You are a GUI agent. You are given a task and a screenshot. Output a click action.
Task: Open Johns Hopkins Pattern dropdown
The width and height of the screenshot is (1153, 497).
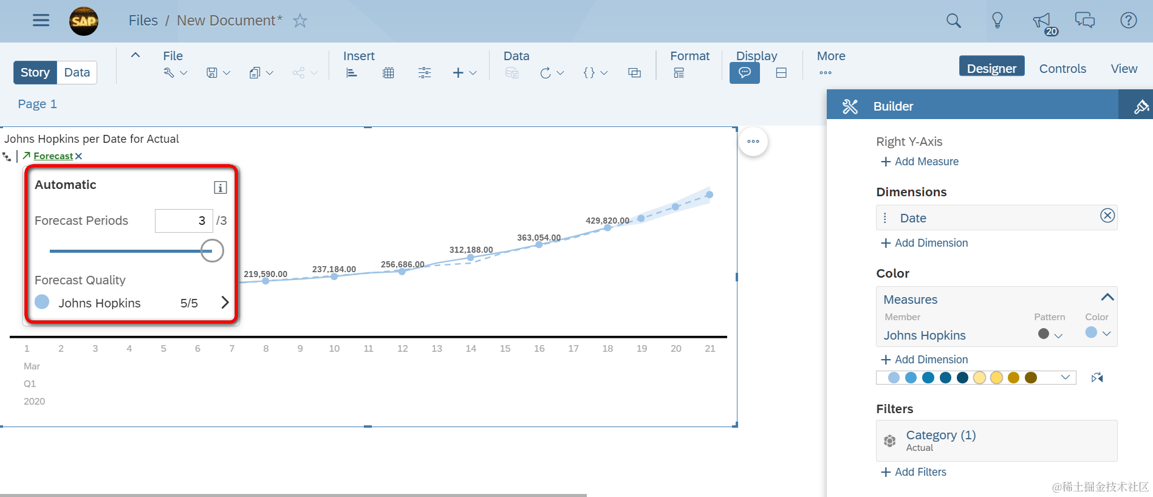click(1058, 335)
